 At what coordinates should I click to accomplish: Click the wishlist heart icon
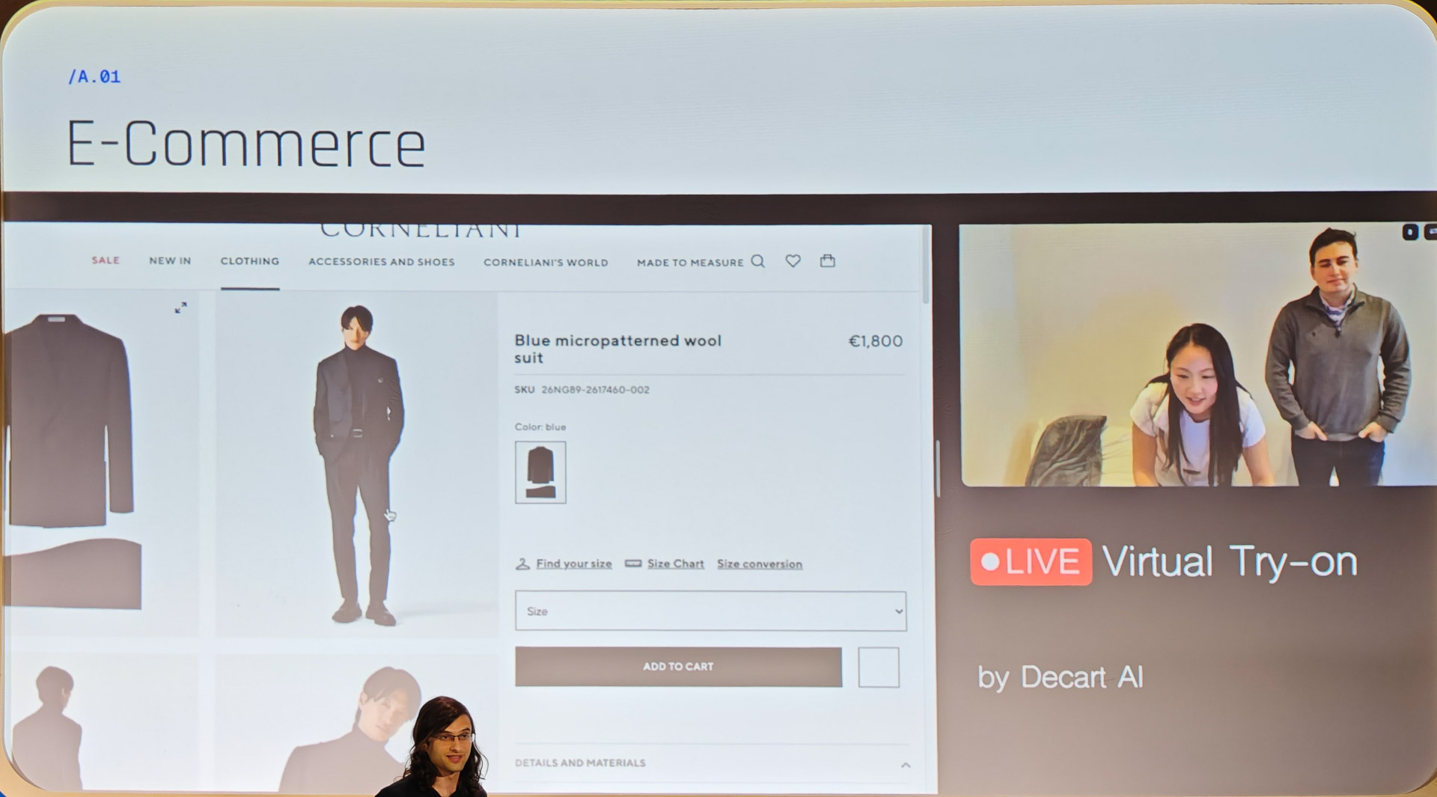[x=793, y=261]
